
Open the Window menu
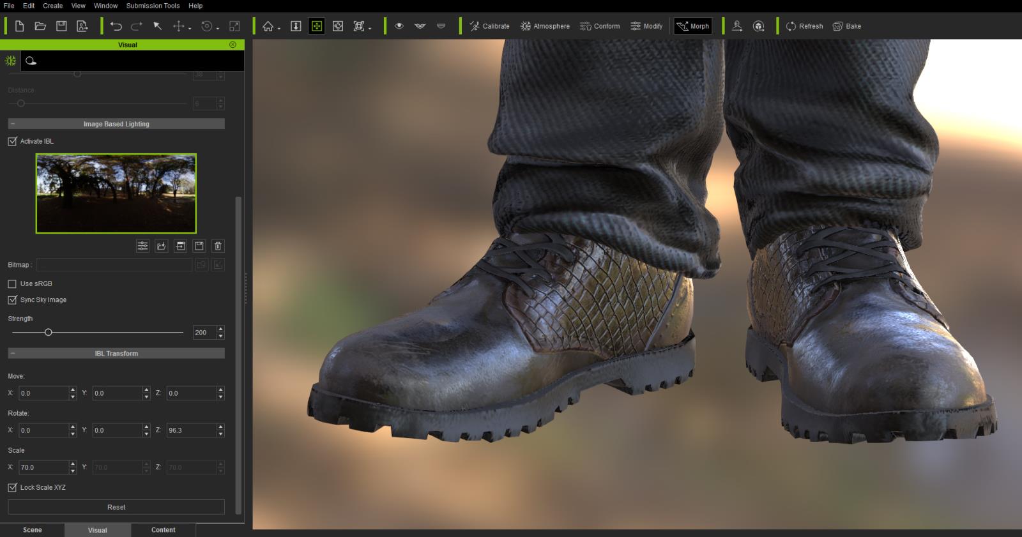click(x=106, y=6)
